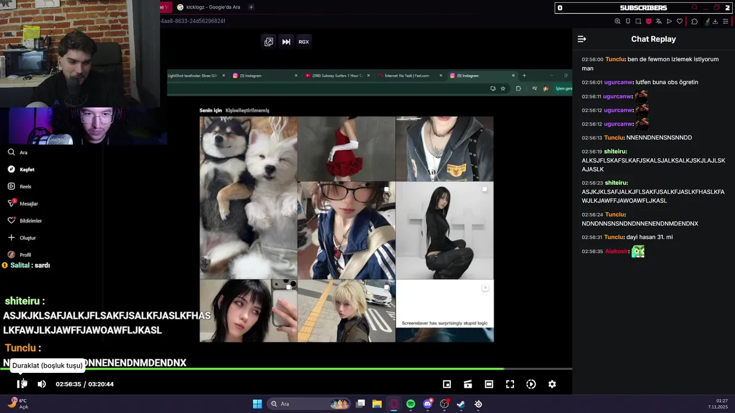Open Windows Start menu

pos(257,404)
